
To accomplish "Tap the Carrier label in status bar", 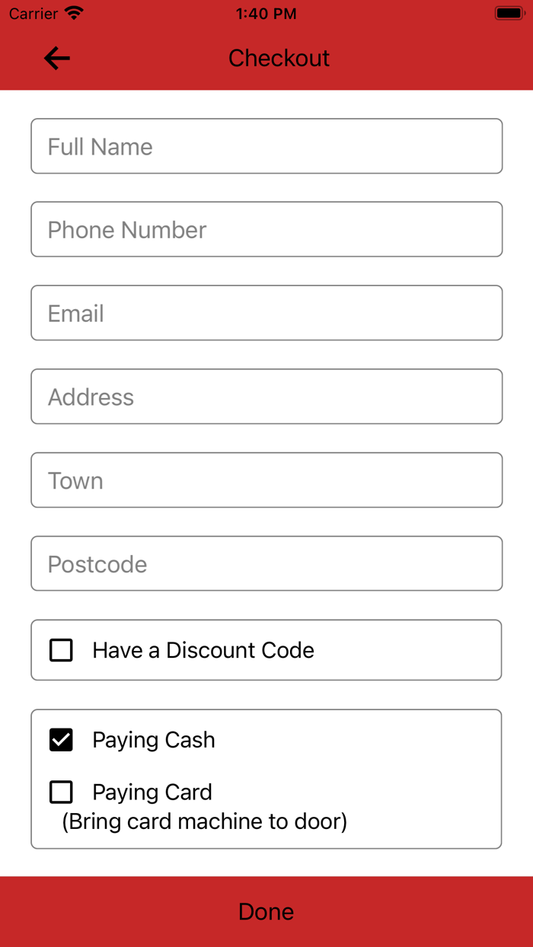I will (x=34, y=14).
